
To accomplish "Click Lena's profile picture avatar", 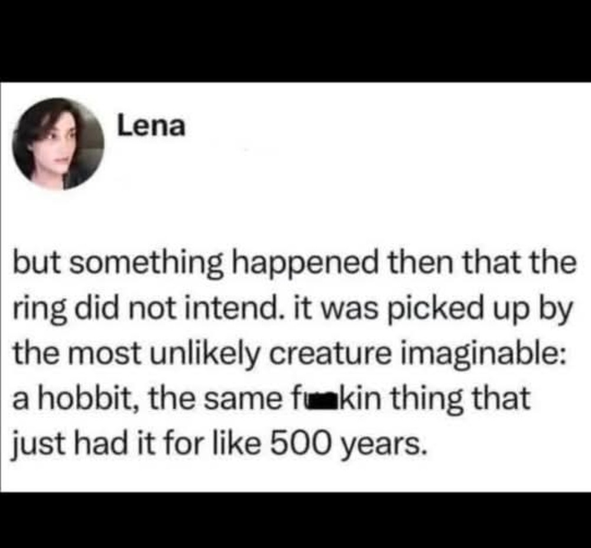I will click(58, 143).
